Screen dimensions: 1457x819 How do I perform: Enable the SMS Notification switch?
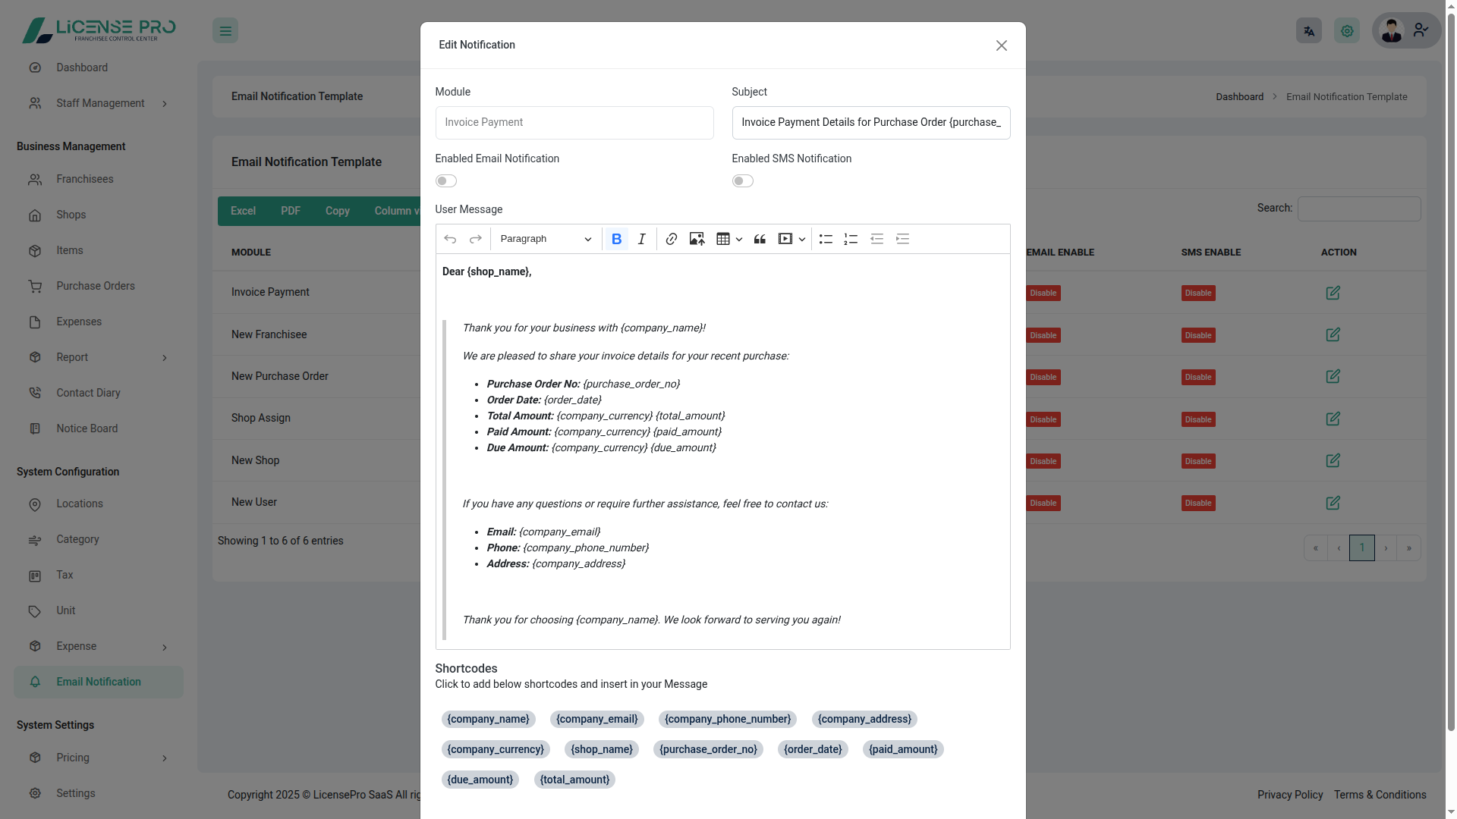point(743,180)
